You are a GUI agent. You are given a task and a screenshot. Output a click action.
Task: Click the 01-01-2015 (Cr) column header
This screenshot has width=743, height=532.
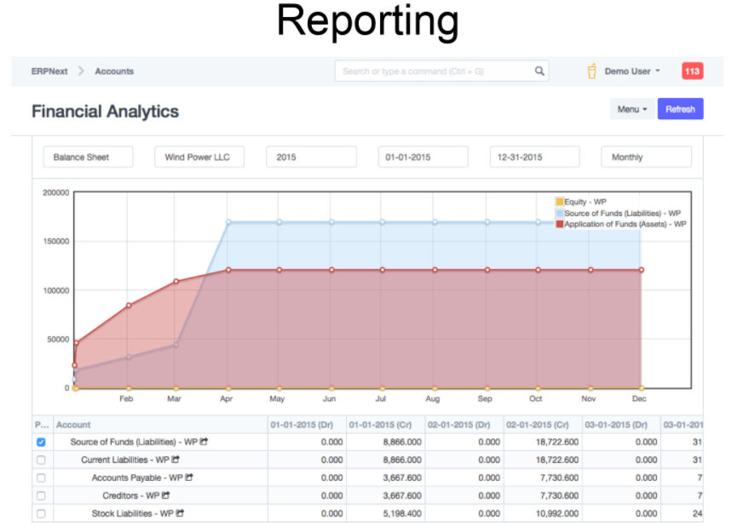(386, 425)
